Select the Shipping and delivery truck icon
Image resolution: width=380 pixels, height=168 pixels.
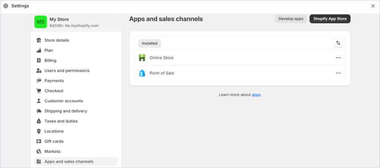[x=39, y=111]
